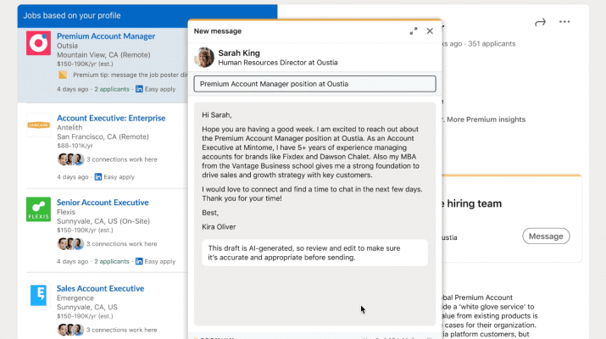Viewport: 606px width, 339px height.
Task: Click the AI-generated draft disclaimer notice
Action: pyautogui.click(x=314, y=253)
